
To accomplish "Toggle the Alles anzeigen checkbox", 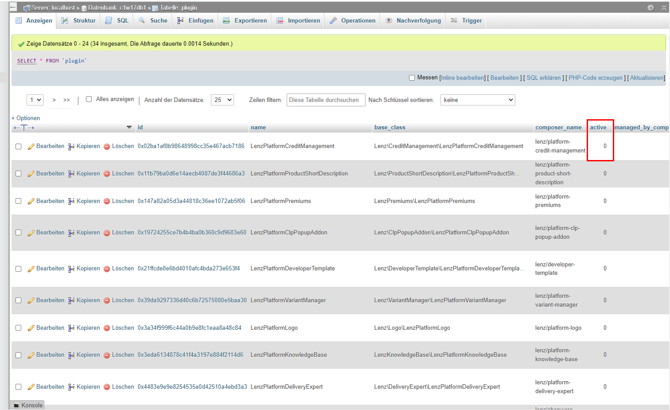I will [89, 99].
